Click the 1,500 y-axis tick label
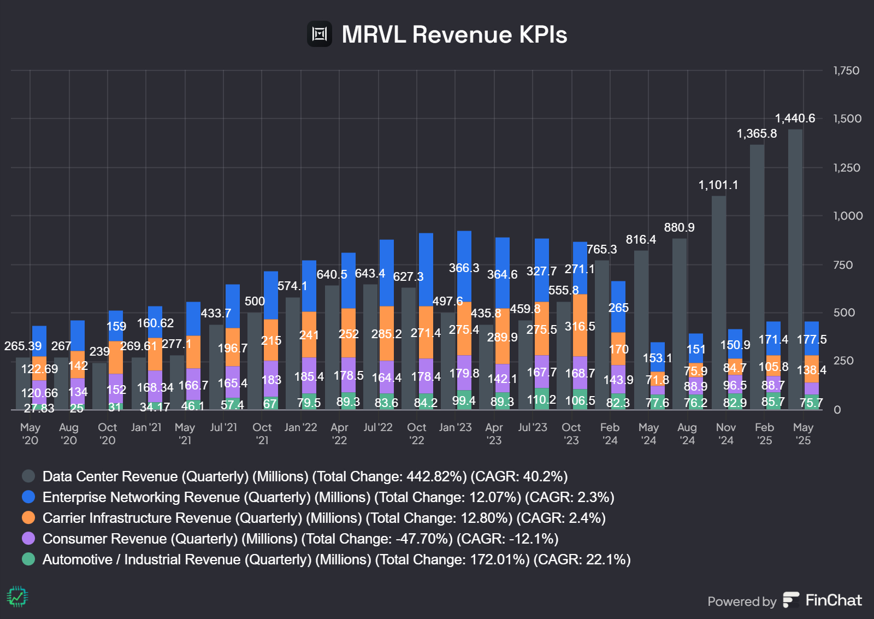The width and height of the screenshot is (874, 619). [847, 119]
